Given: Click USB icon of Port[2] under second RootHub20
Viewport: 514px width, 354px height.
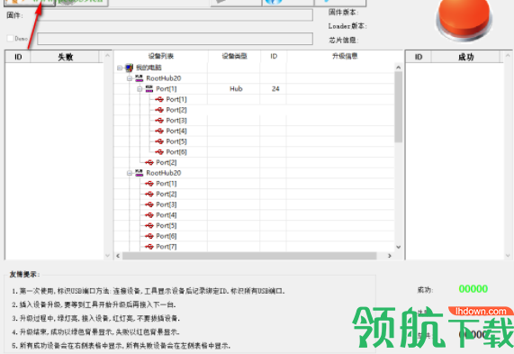Looking at the screenshot, I should [149, 194].
